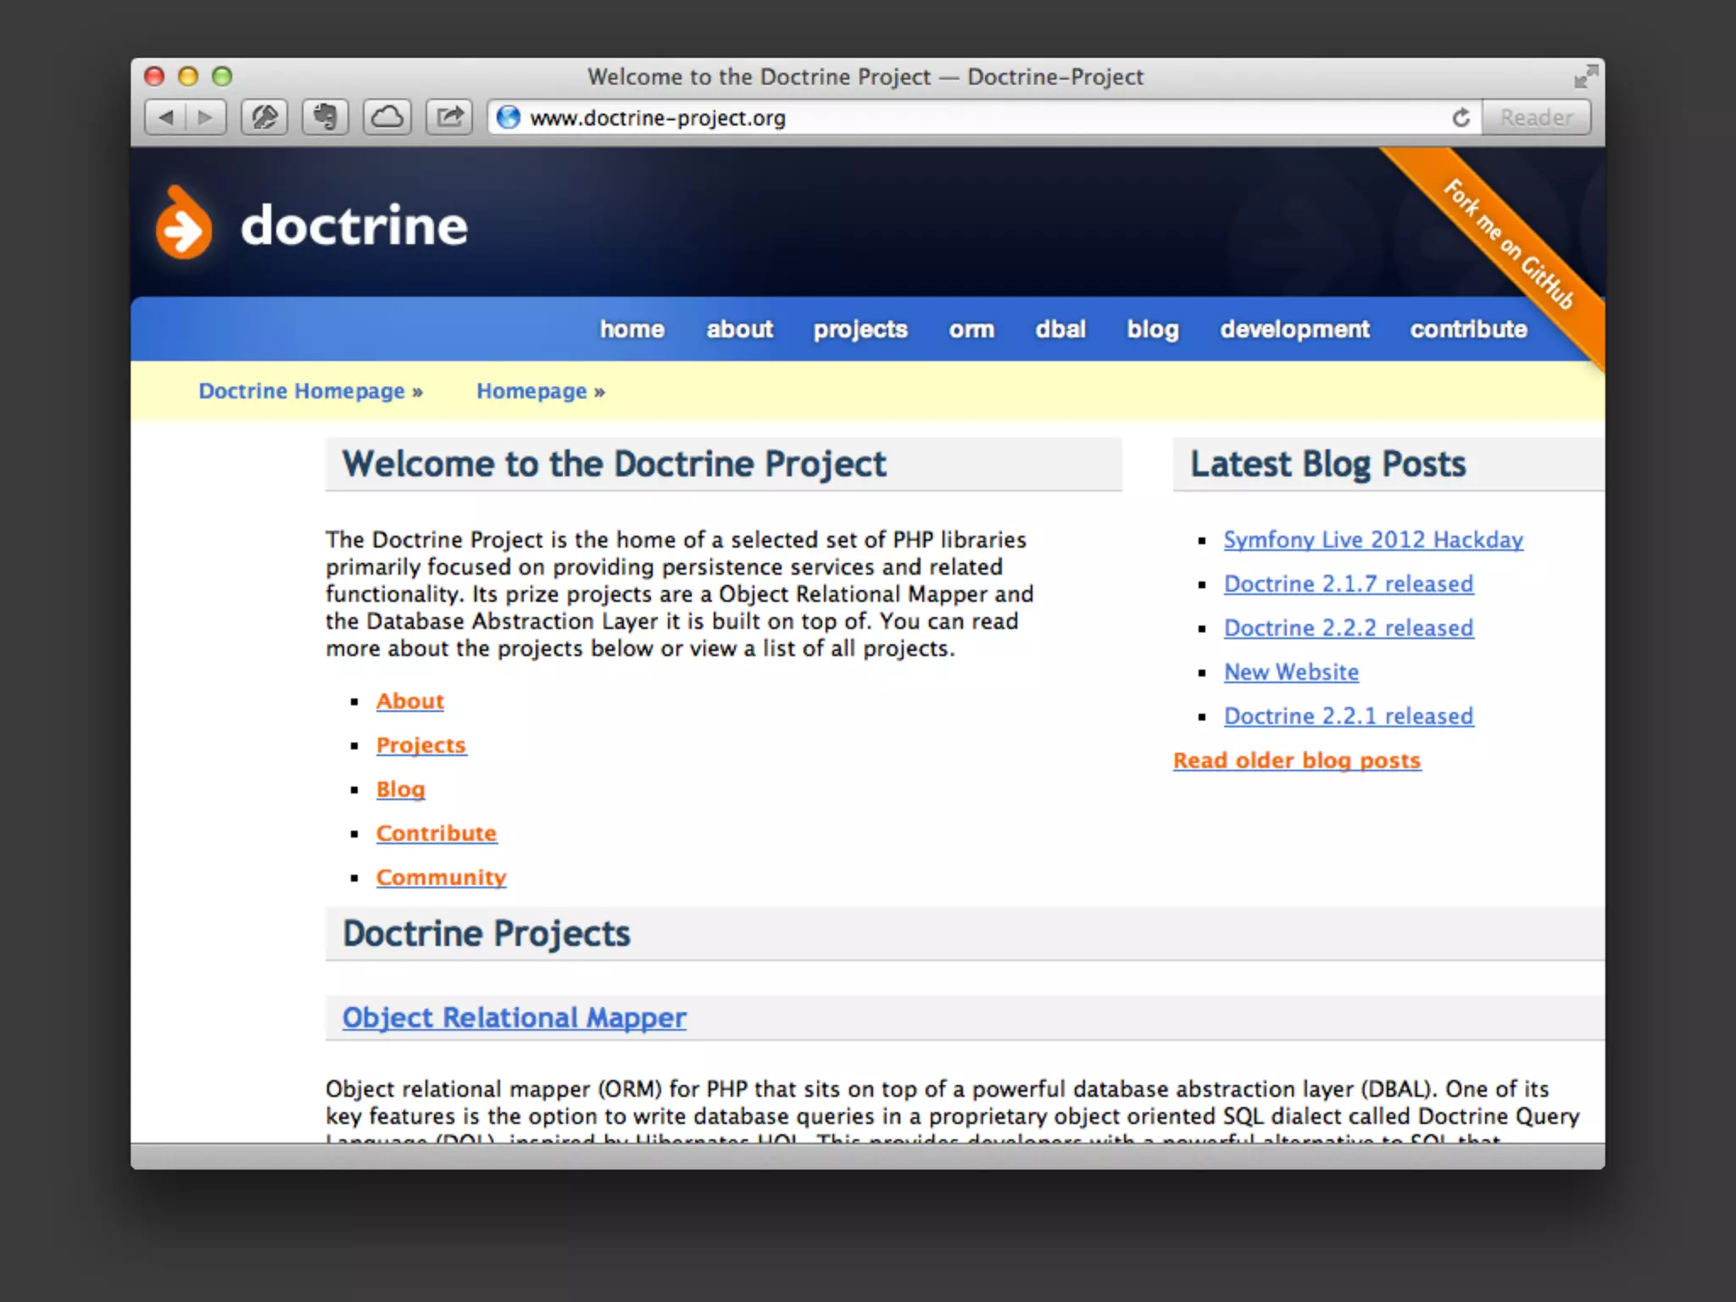Open the Object Relational Mapper heading link
The image size is (1736, 1302).
(514, 1017)
